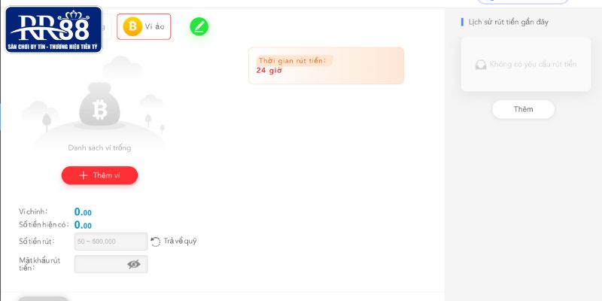
Task: Click the empty inbox icon in history
Action: coord(481,65)
